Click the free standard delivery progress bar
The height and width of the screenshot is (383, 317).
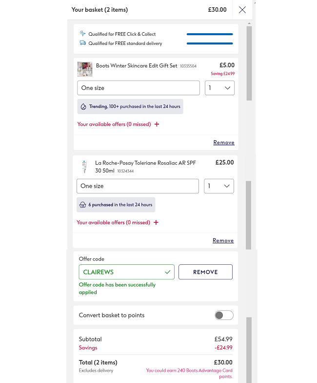210,43
